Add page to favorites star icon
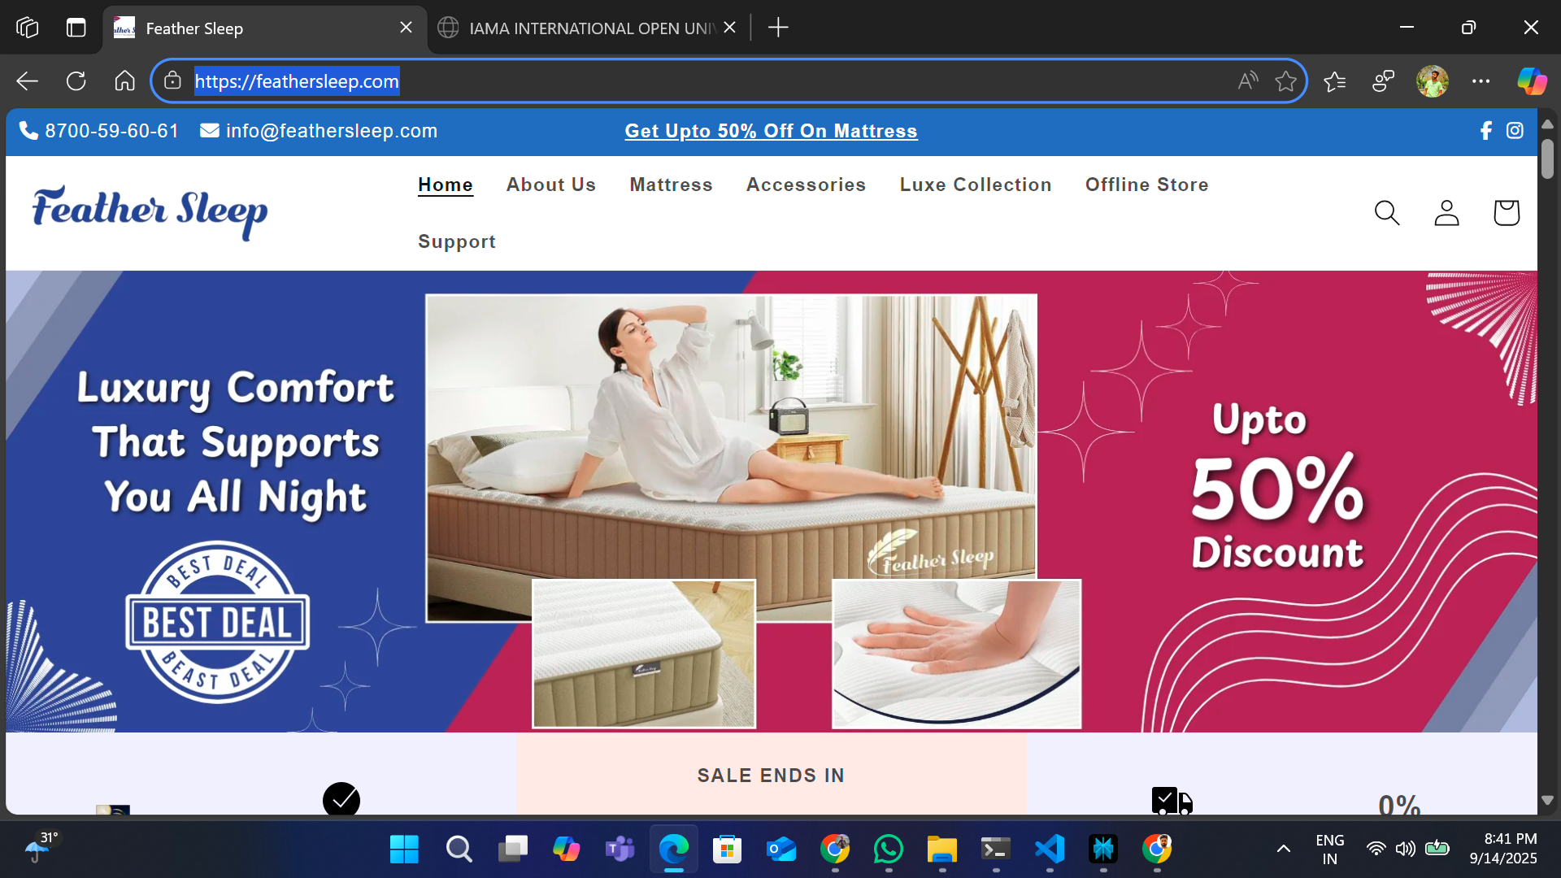This screenshot has width=1561, height=878. [1285, 81]
